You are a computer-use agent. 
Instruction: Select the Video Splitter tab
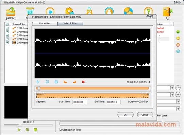(x=70, y=23)
